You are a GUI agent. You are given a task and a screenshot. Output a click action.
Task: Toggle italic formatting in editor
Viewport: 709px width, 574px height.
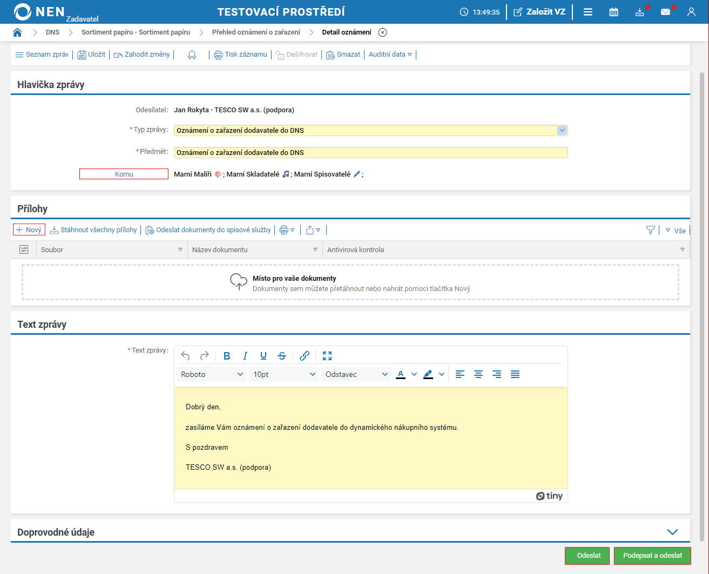point(245,356)
